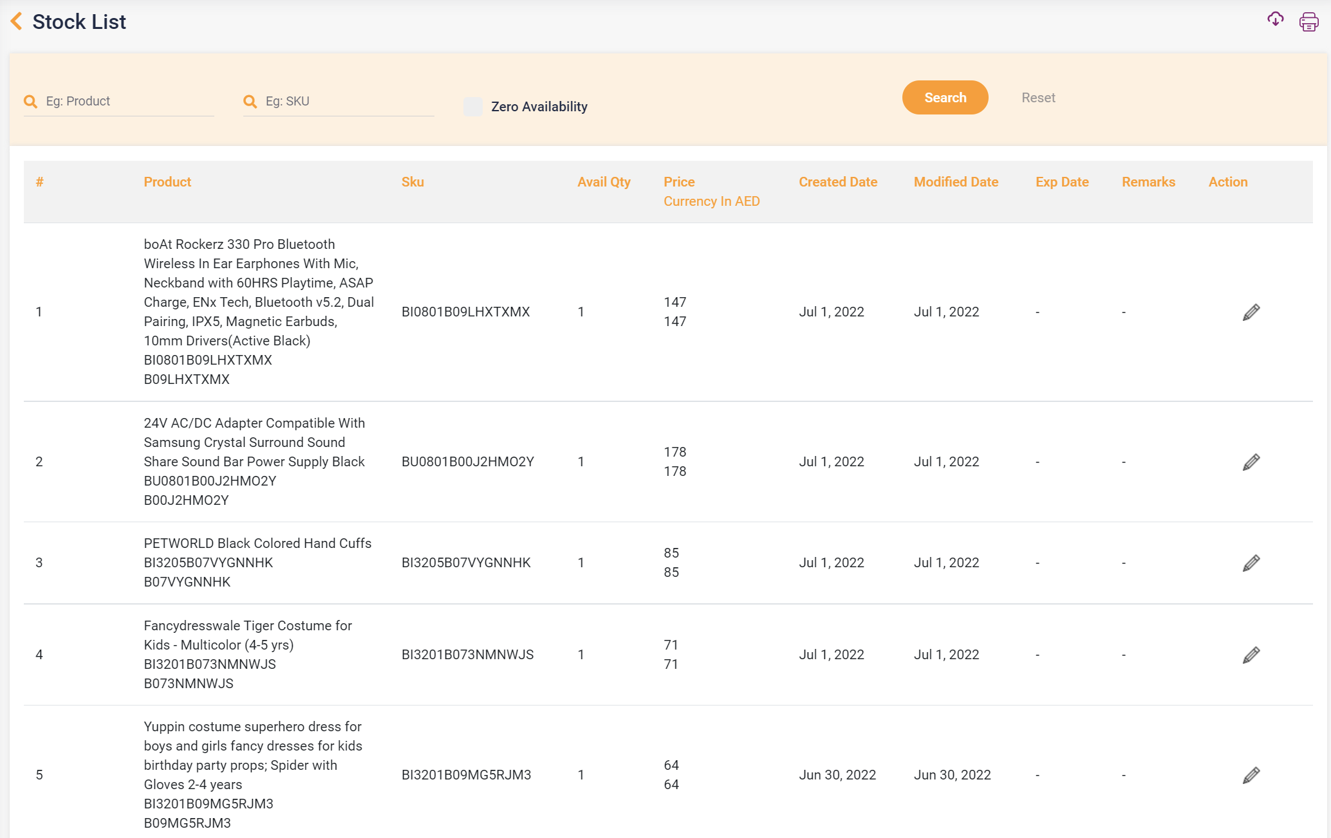Viewport: 1331px width, 838px height.
Task: Click the PETWORLD Black Colored Hand Cuffs text
Action: [x=257, y=543]
